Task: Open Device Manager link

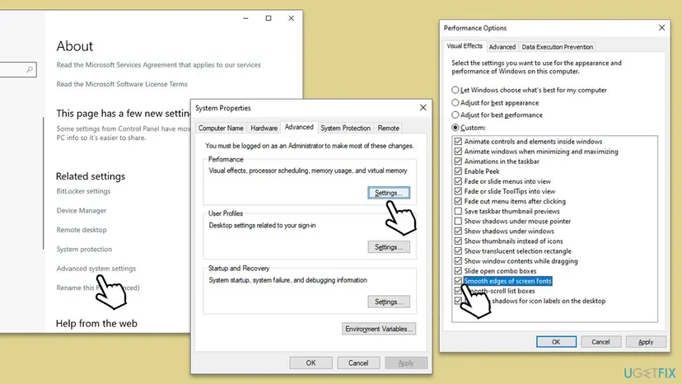Action: [82, 211]
